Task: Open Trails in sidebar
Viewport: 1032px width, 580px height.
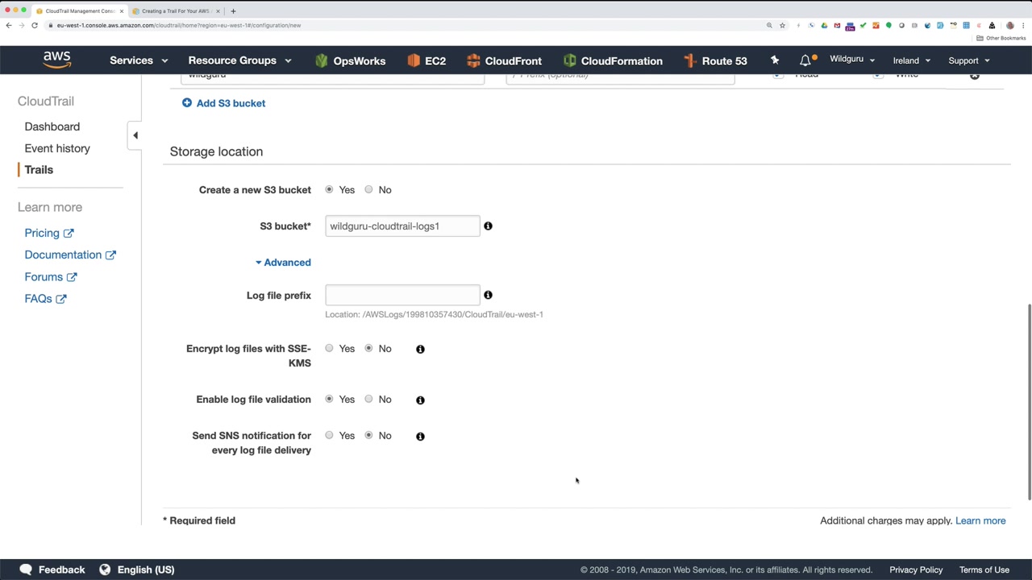Action: [x=39, y=170]
